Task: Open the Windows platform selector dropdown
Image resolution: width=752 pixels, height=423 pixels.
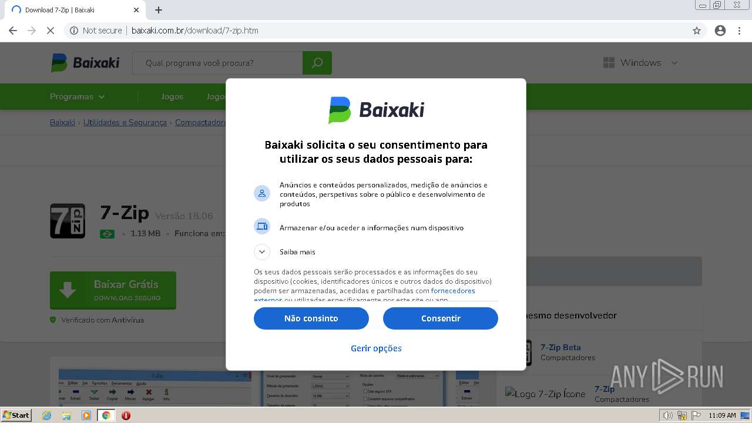Action: click(x=640, y=63)
